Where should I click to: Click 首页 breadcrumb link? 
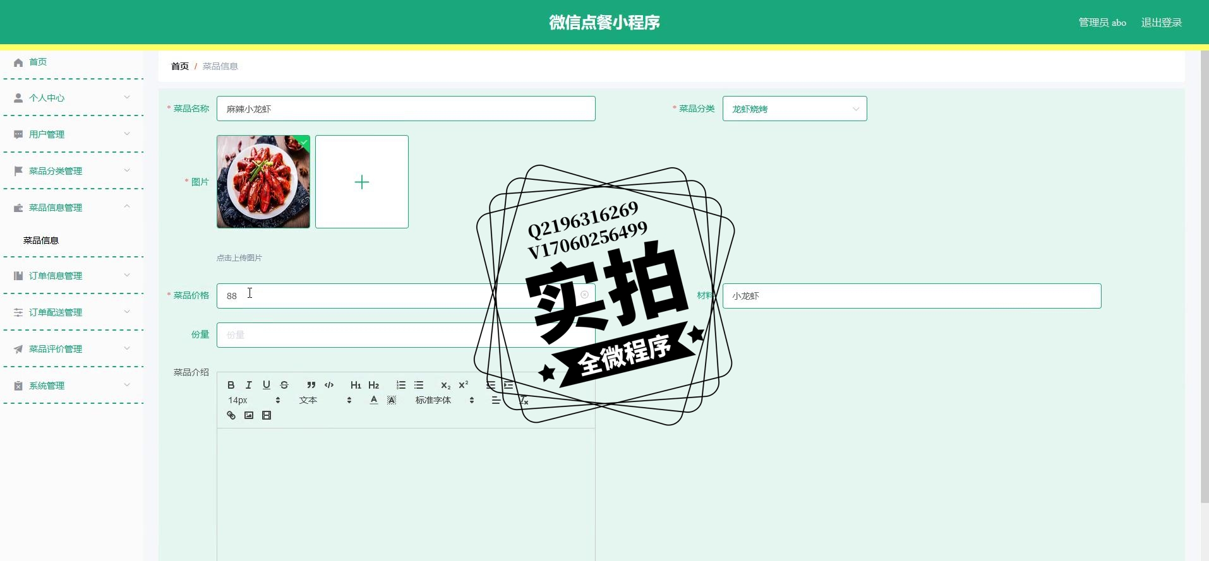(180, 66)
